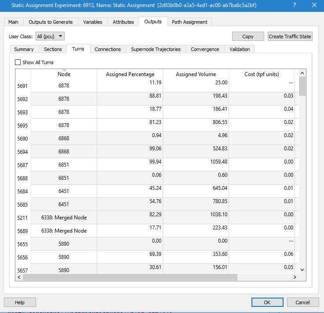Select row header 5695
324x313 pixels.
coord(23,125)
